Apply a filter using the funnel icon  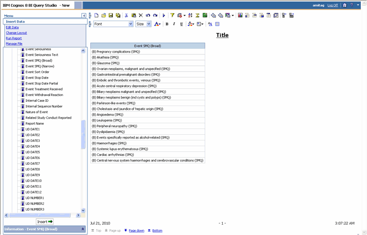point(172,15)
